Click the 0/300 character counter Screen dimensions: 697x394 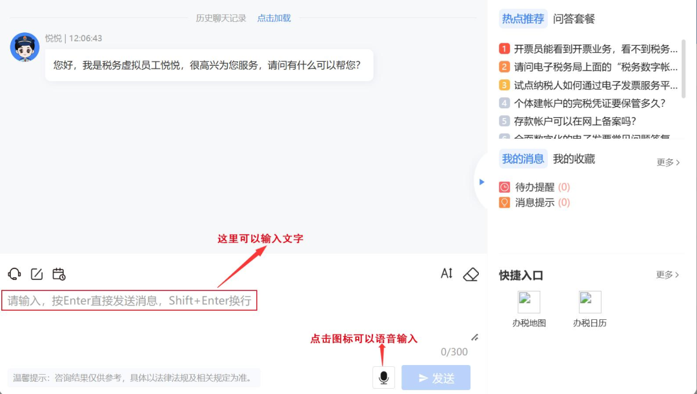pyautogui.click(x=454, y=352)
